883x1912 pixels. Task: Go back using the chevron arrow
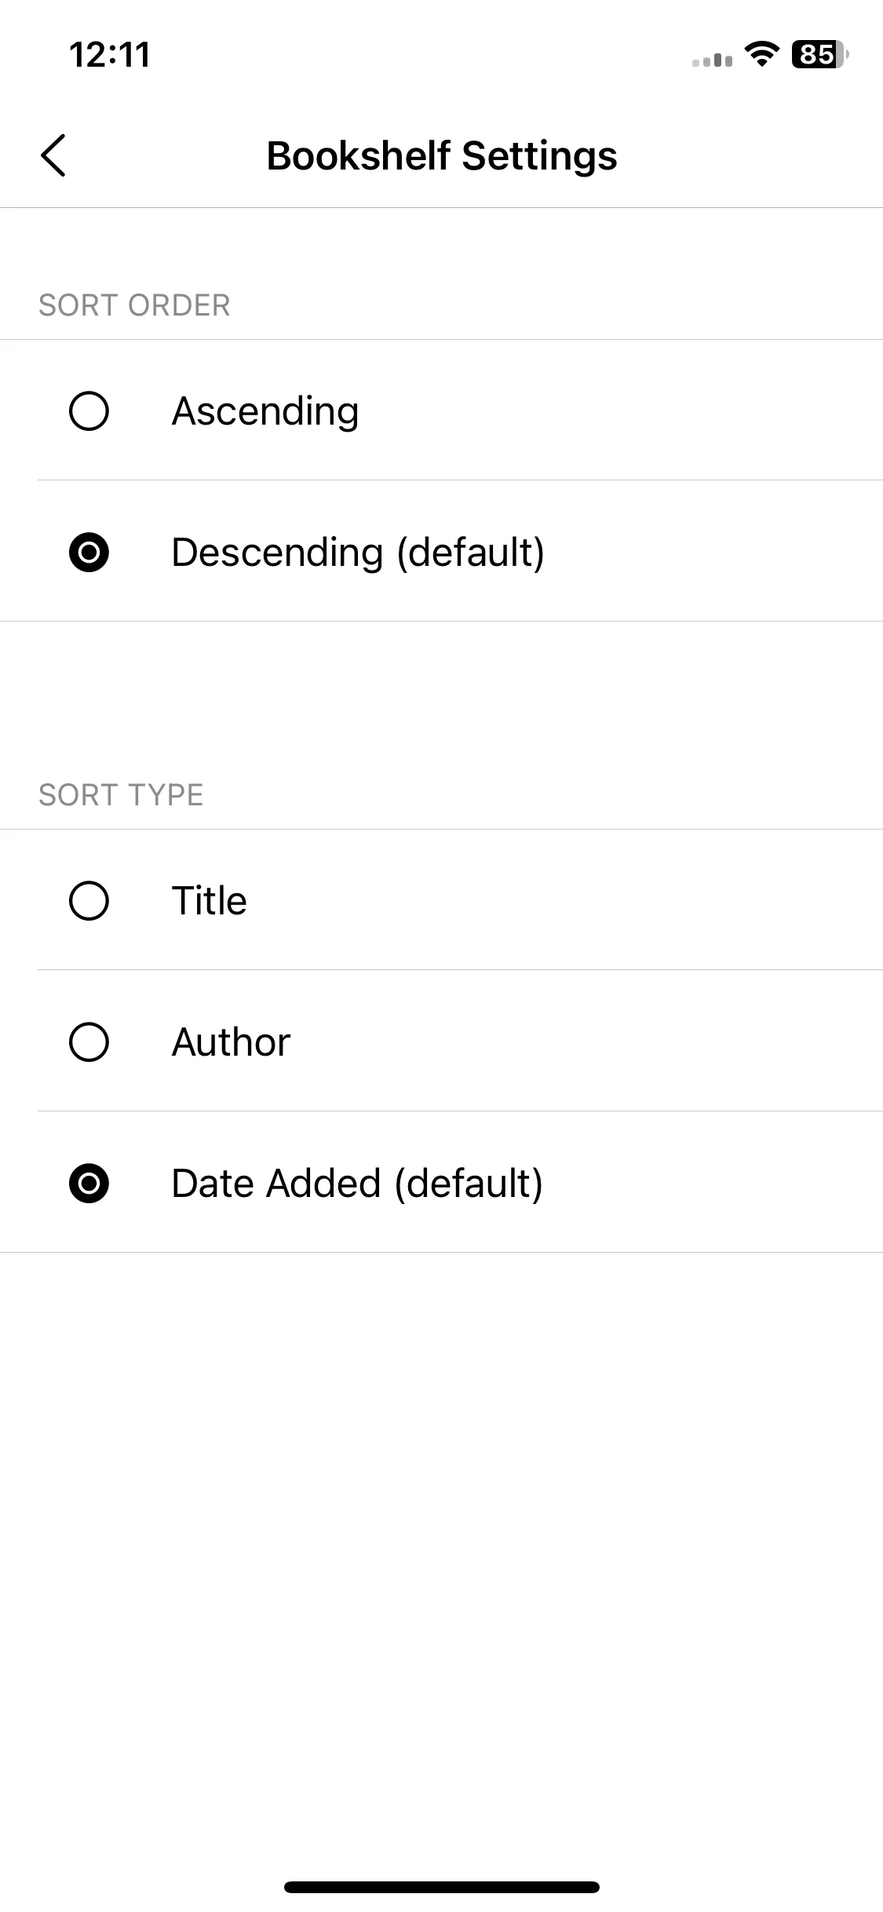(x=53, y=155)
